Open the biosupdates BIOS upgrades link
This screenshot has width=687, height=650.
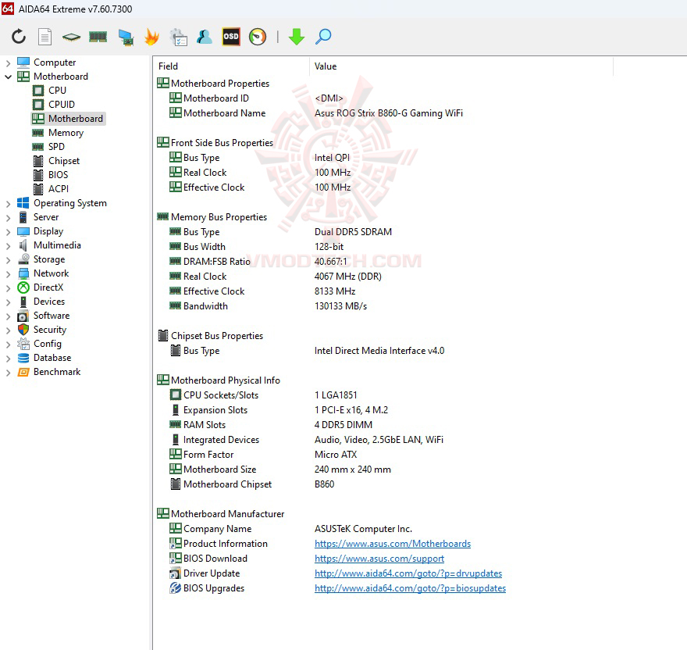(410, 588)
